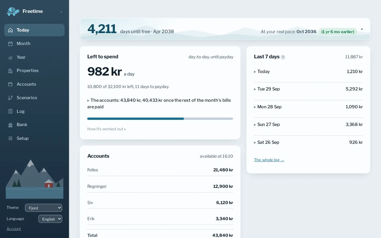381x238 pixels.
Task: Click the Felles account row
Action: pos(160,170)
